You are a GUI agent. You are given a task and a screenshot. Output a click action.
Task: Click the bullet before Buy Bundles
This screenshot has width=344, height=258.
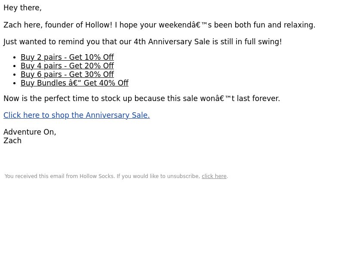(x=15, y=83)
